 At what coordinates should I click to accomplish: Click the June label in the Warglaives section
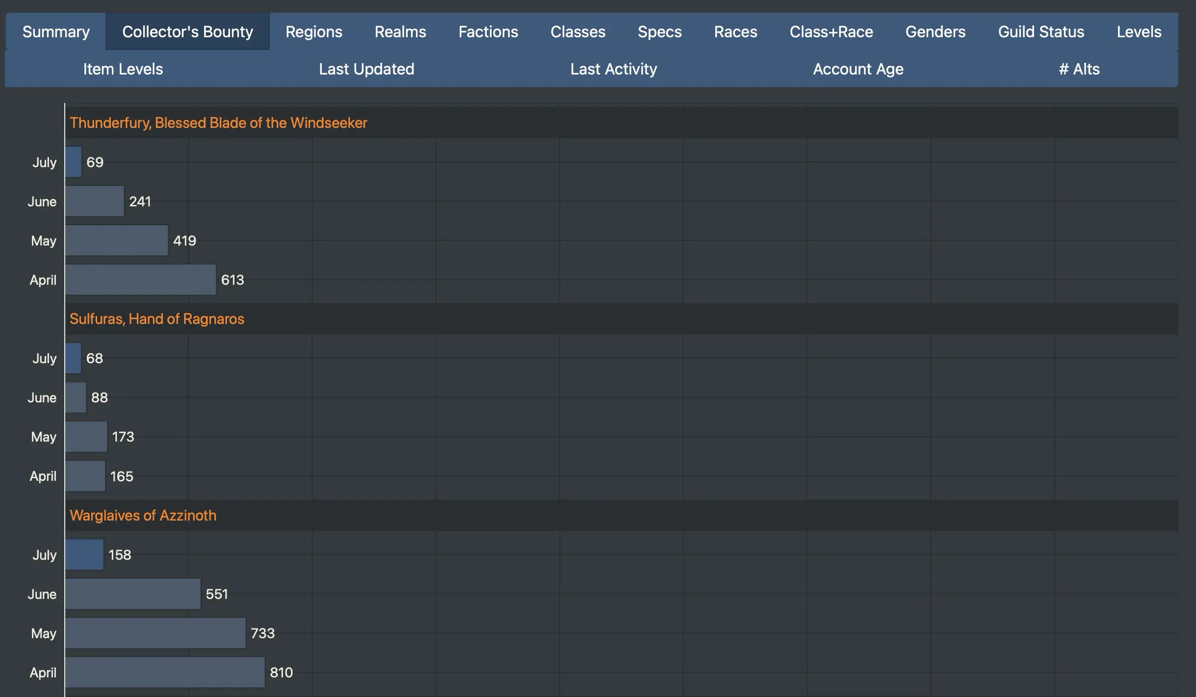click(x=42, y=594)
